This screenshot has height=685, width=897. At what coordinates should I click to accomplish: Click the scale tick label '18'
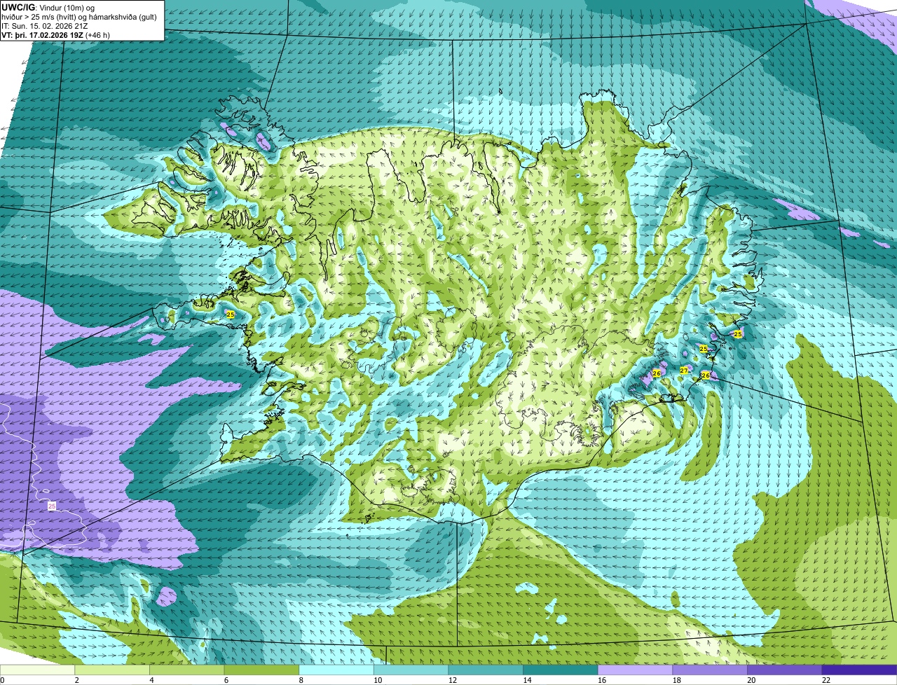click(x=676, y=680)
